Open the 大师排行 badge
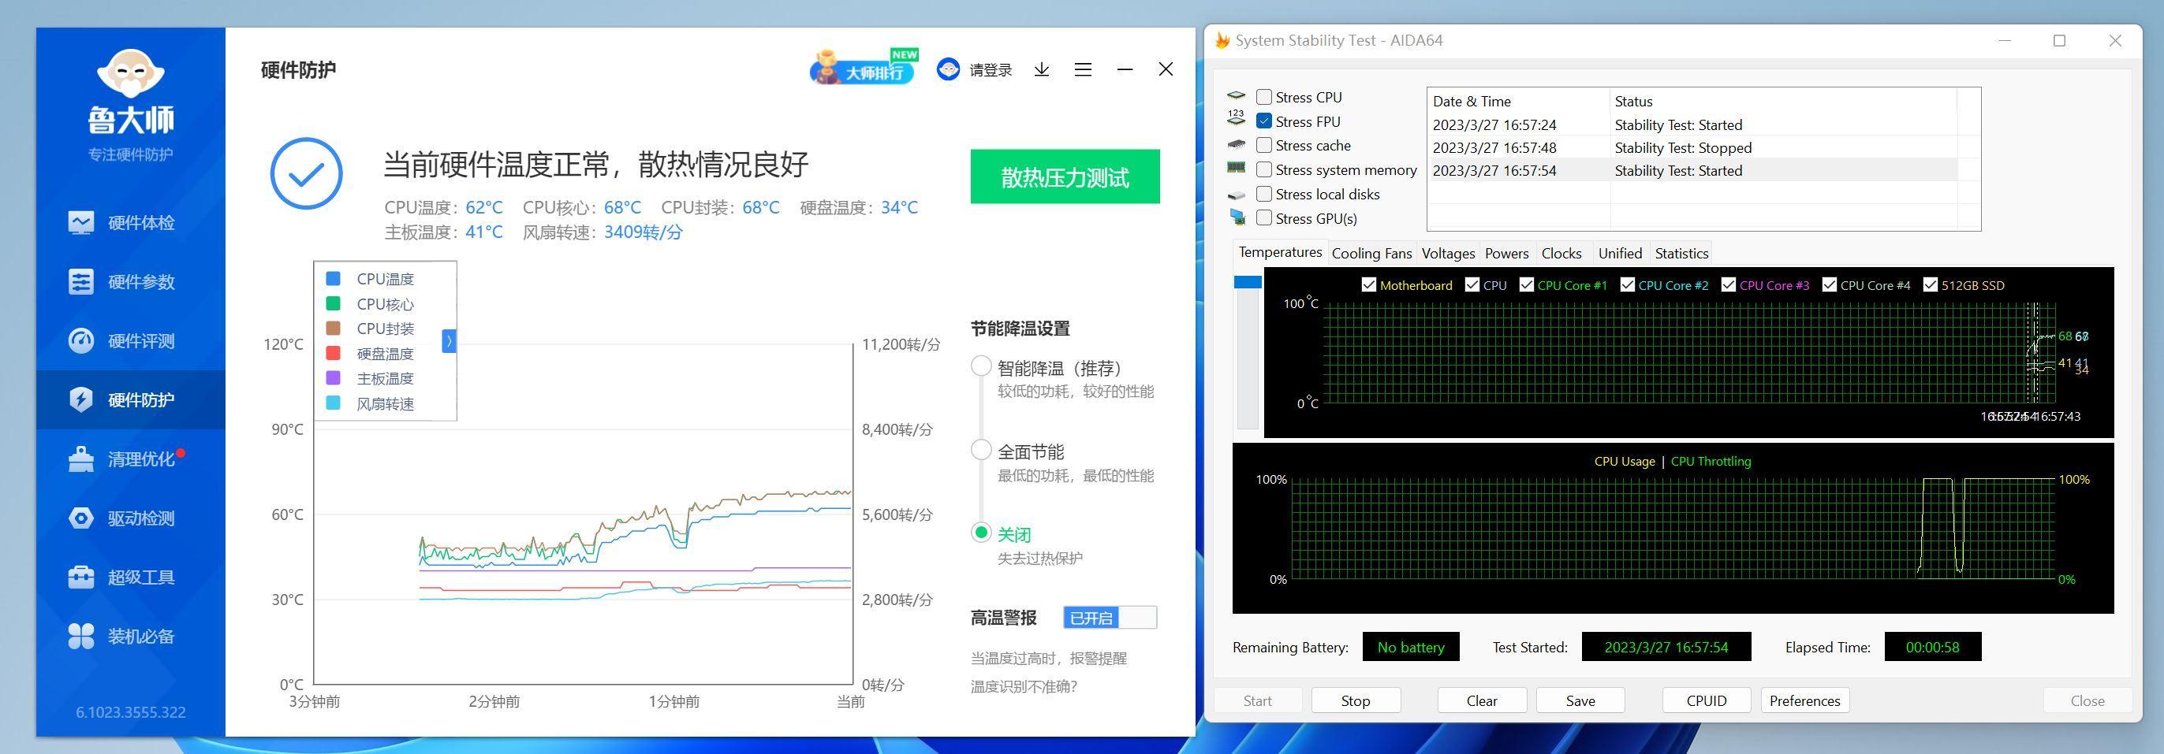This screenshot has width=2164, height=754. tap(864, 68)
